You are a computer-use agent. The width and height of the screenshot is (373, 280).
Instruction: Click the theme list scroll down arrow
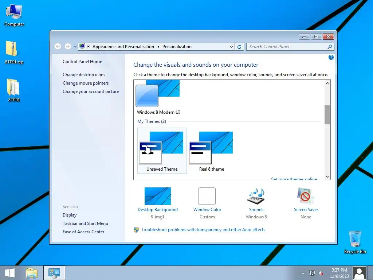tap(327, 177)
